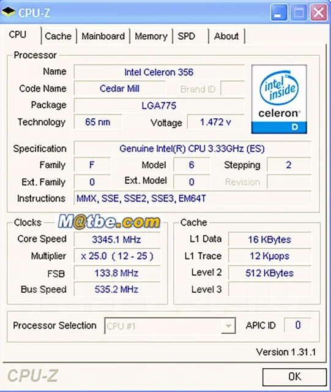Click the empty Revision field
The image size is (331, 392).
point(289,182)
